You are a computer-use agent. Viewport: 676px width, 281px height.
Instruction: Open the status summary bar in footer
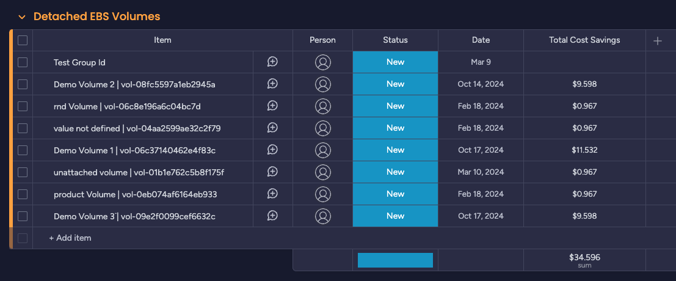395,260
